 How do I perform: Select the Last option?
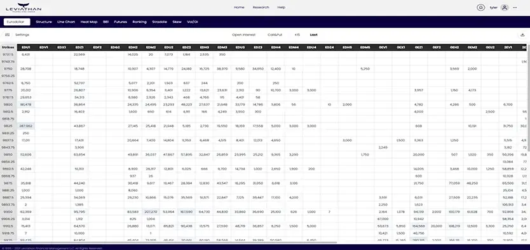click(x=314, y=35)
